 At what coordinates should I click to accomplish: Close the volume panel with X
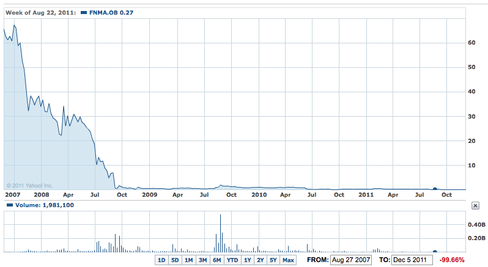475,205
